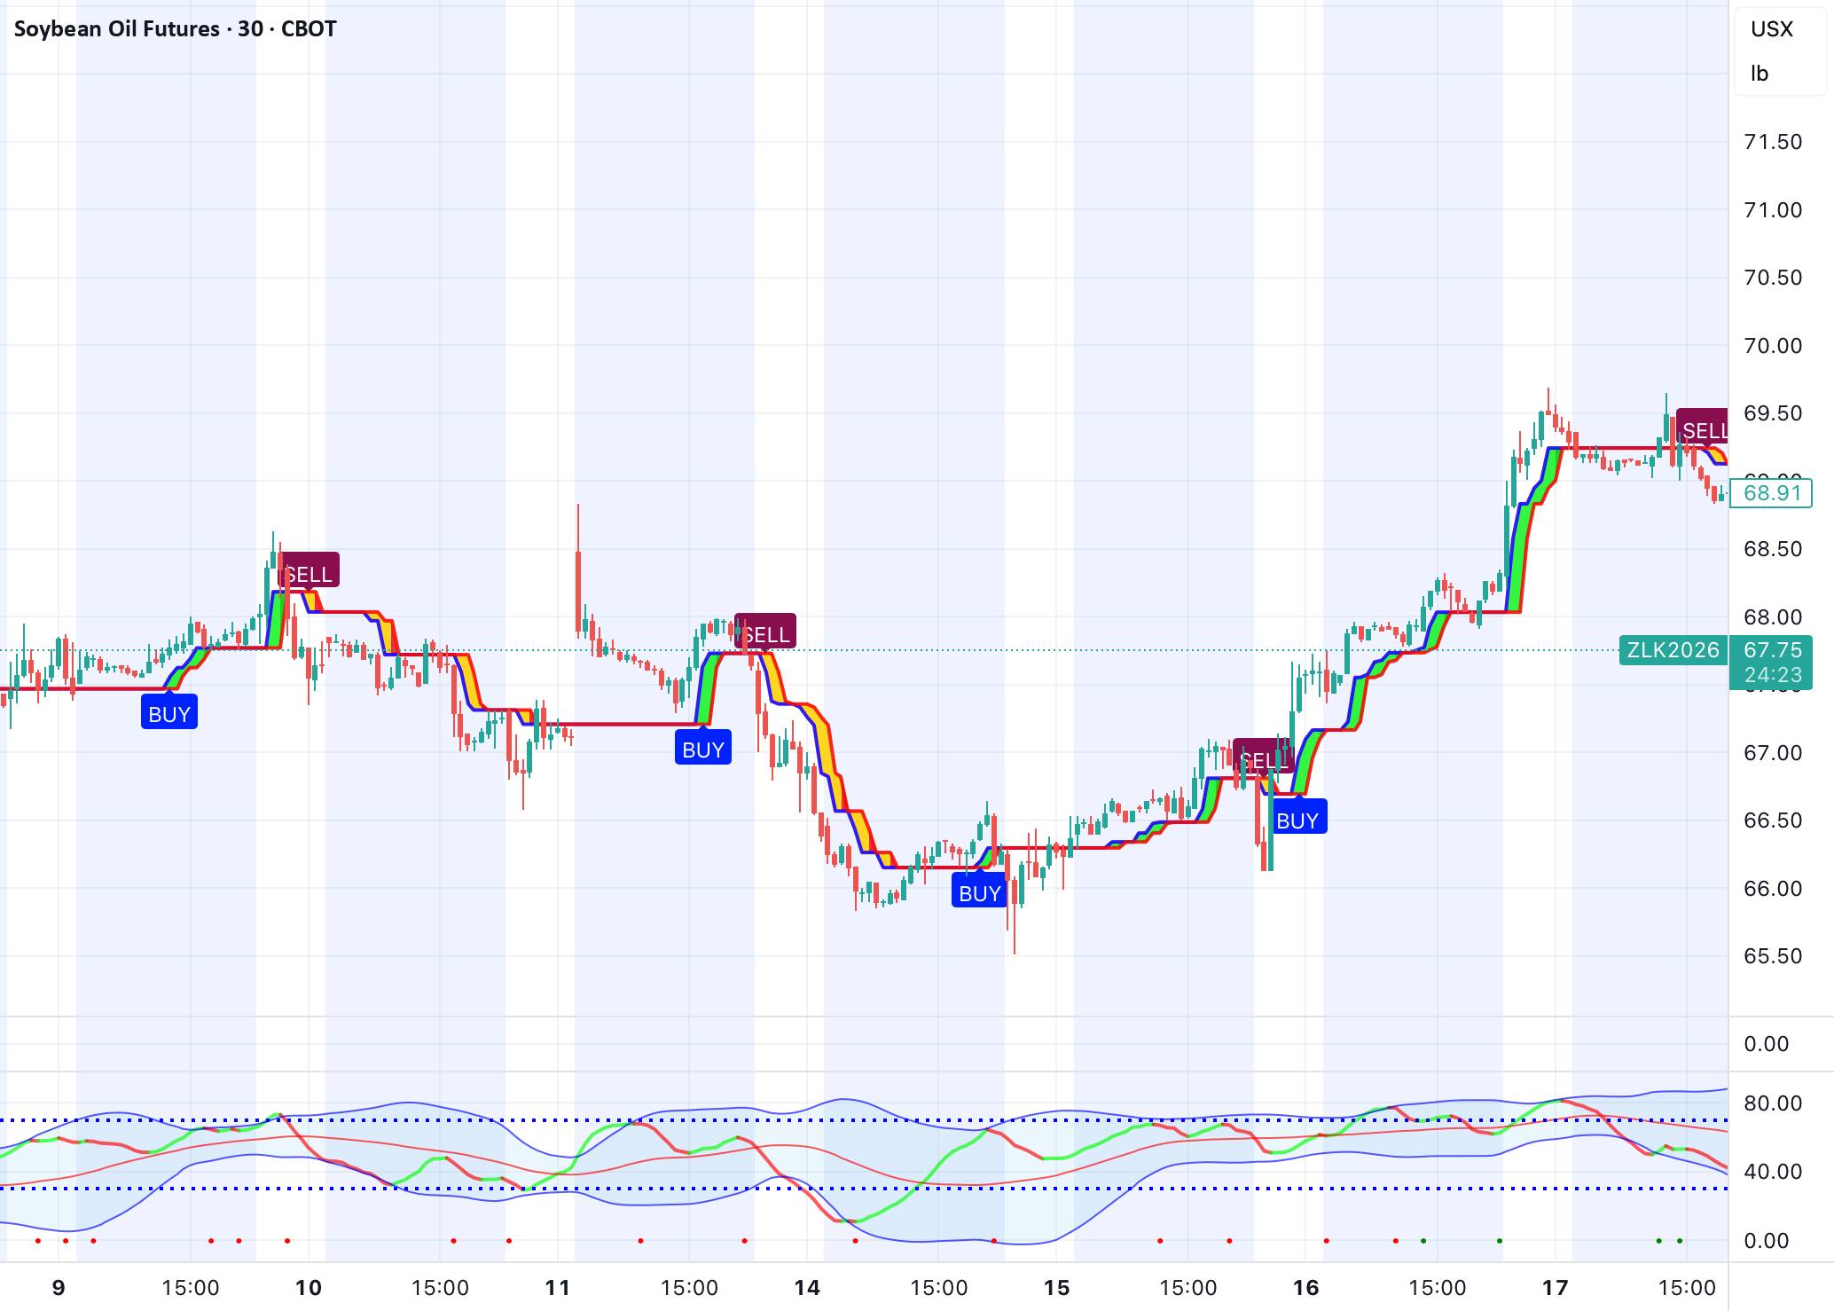The height and width of the screenshot is (1311, 1834).
Task: Click the lb unit label
Action: (x=1760, y=74)
